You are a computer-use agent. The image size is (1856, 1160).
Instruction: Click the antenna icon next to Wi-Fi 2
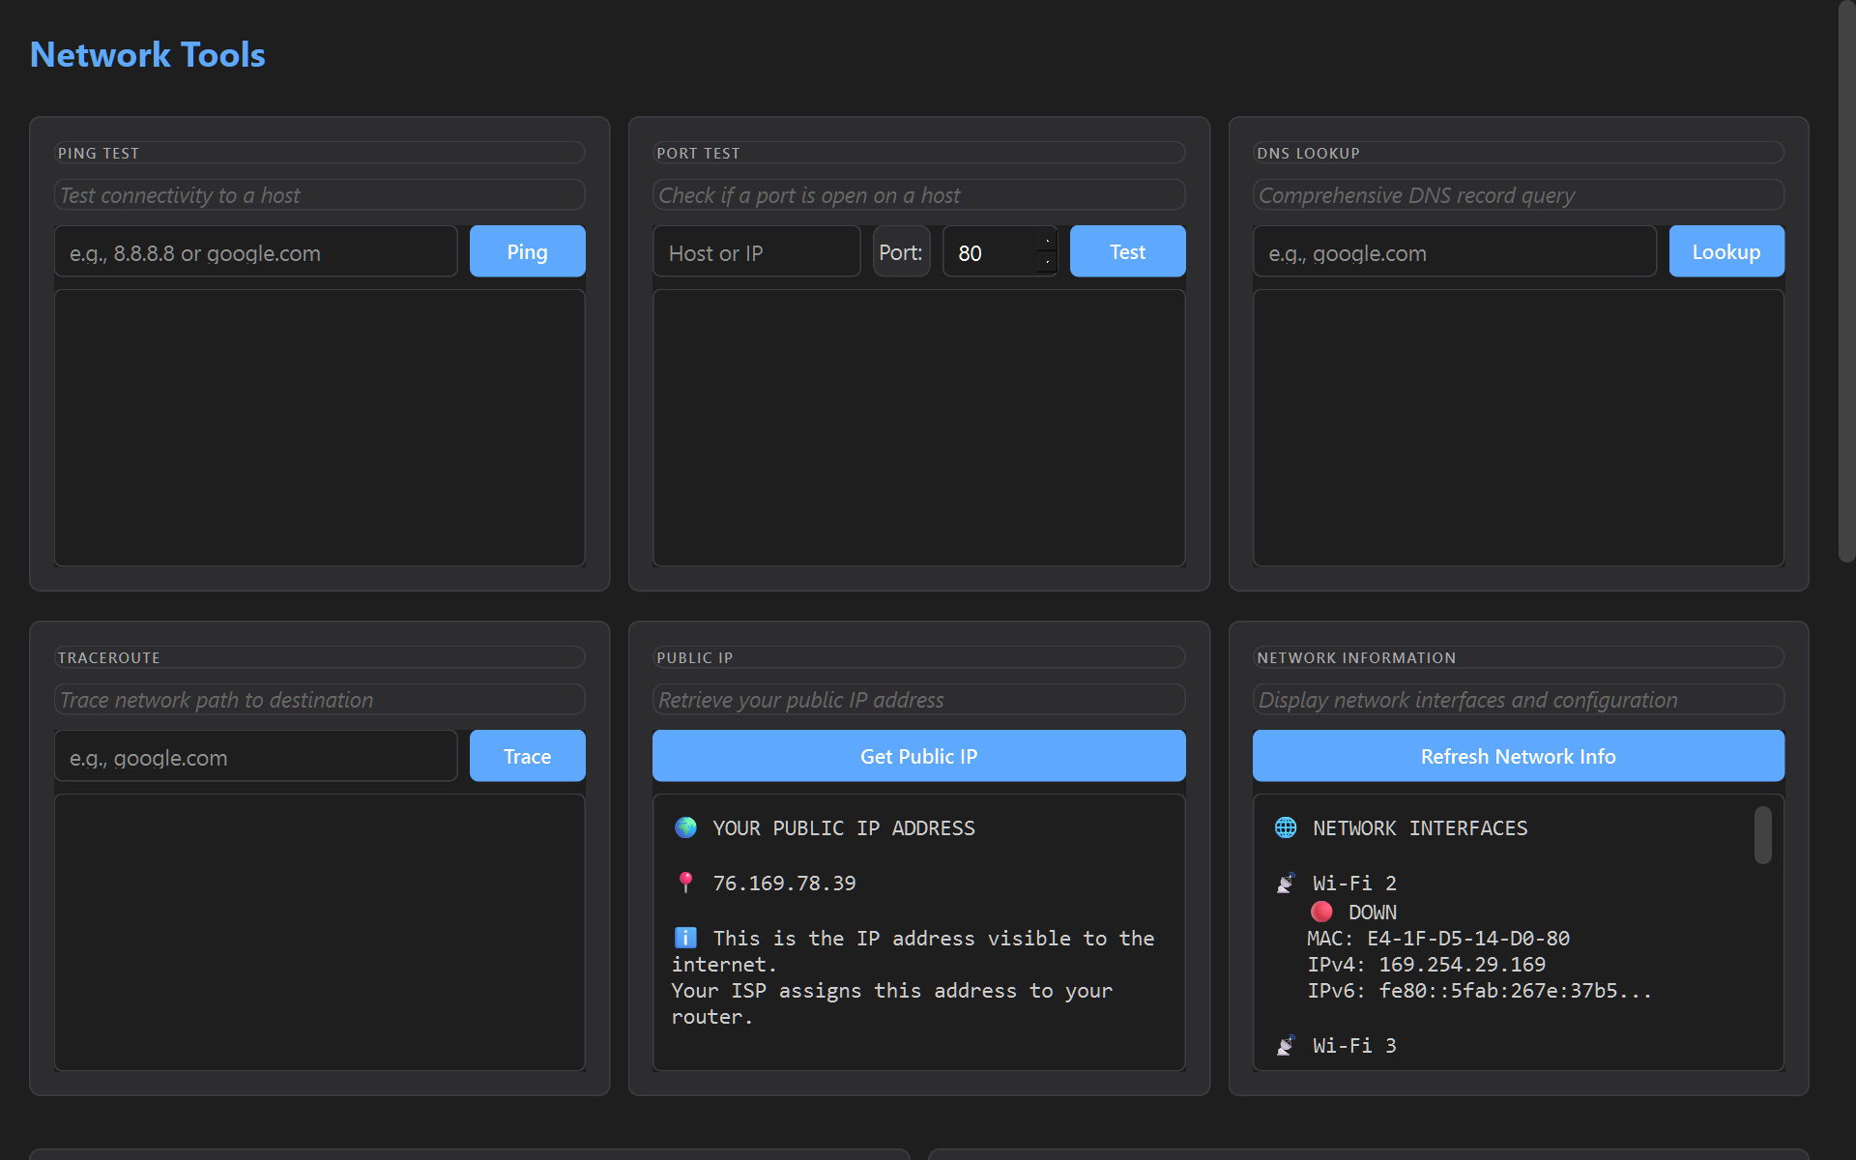(1285, 882)
